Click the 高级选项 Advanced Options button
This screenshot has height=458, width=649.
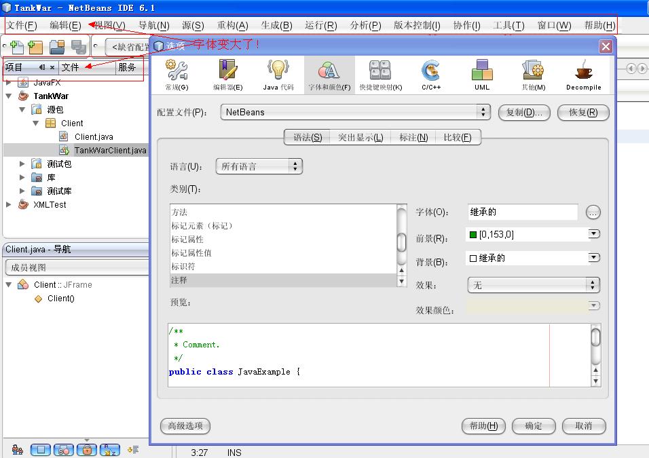[185, 425]
